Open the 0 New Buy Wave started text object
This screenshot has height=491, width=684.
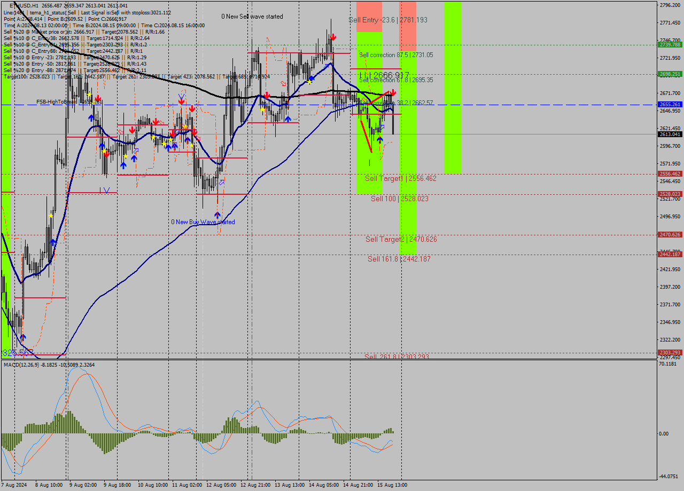pos(204,220)
